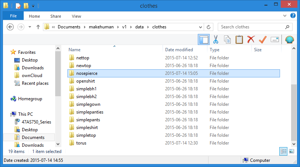Expand the ribbon using the chevron
This screenshot has width=300, height=167.
[x=284, y=16]
